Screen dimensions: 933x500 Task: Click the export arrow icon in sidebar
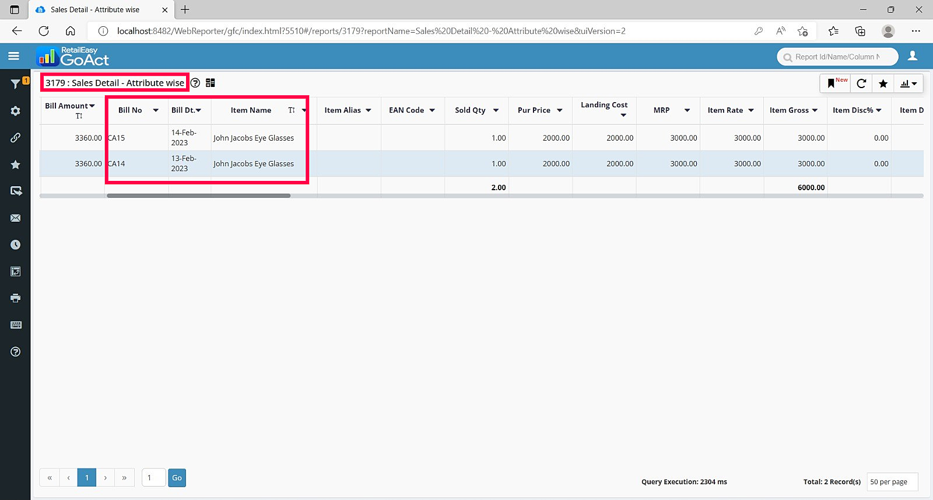(16, 191)
